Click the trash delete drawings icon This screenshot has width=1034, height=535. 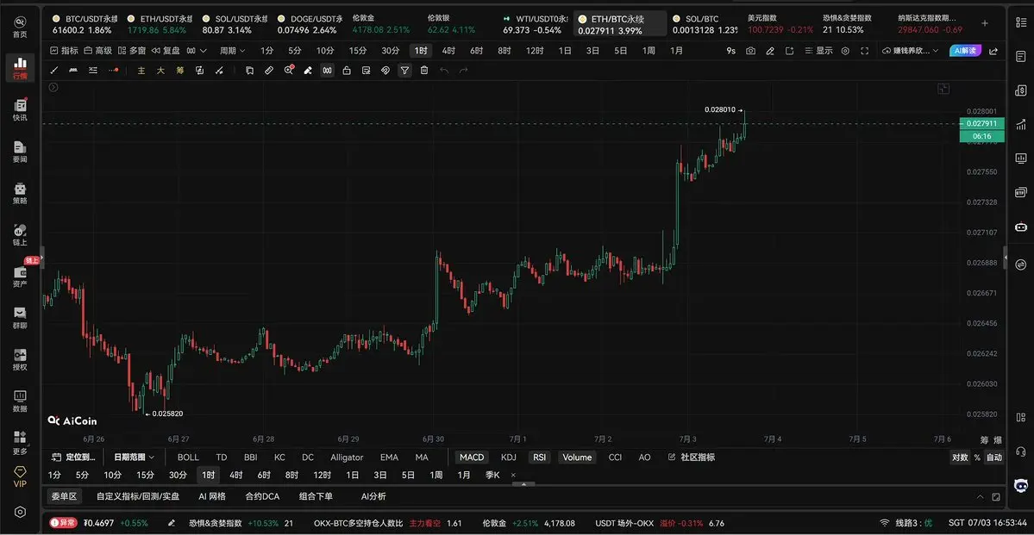[424, 71]
